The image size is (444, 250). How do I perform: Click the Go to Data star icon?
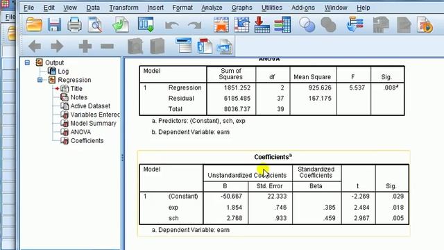tap(221, 25)
